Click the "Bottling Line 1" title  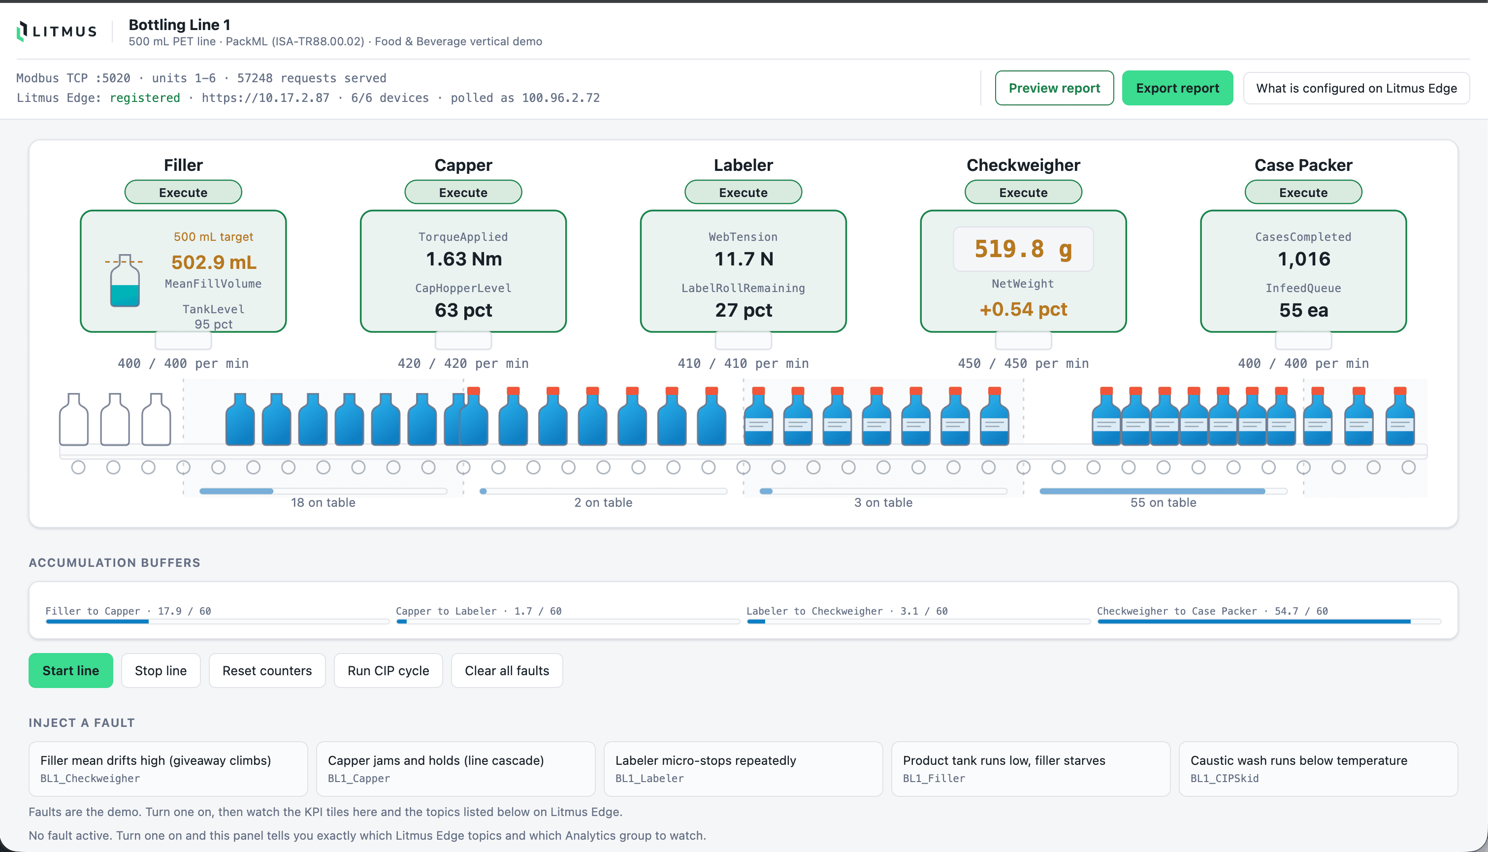[x=180, y=25]
